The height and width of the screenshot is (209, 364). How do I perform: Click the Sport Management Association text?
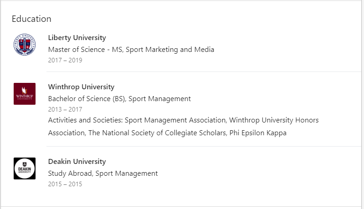click(175, 120)
